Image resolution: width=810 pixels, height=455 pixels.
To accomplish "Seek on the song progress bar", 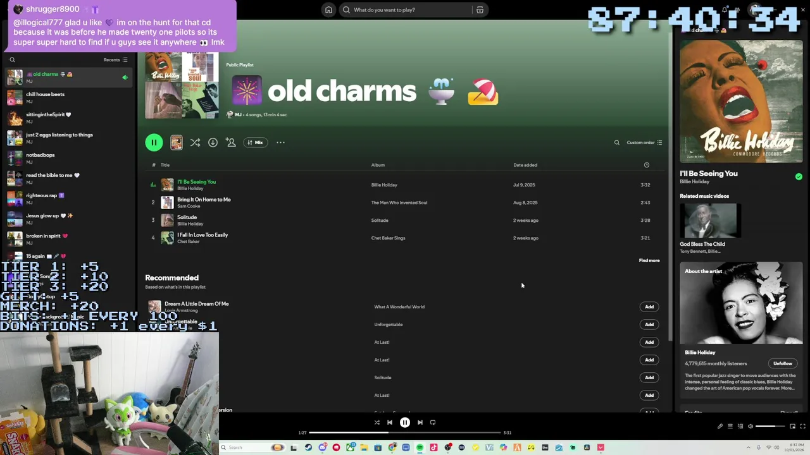I will [x=405, y=432].
